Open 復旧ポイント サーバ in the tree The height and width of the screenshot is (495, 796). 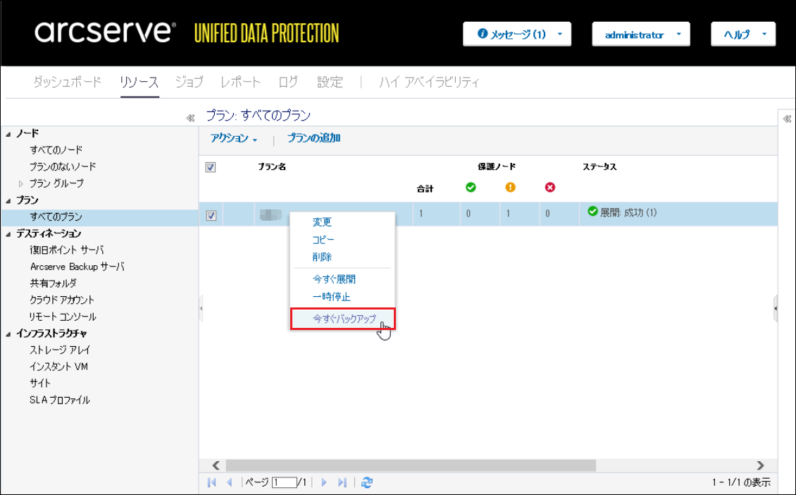coord(66,250)
